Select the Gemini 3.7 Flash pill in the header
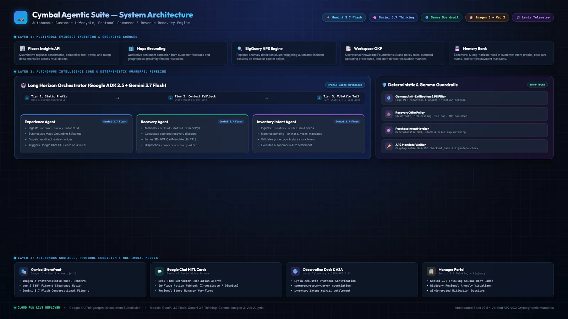 tap(344, 17)
